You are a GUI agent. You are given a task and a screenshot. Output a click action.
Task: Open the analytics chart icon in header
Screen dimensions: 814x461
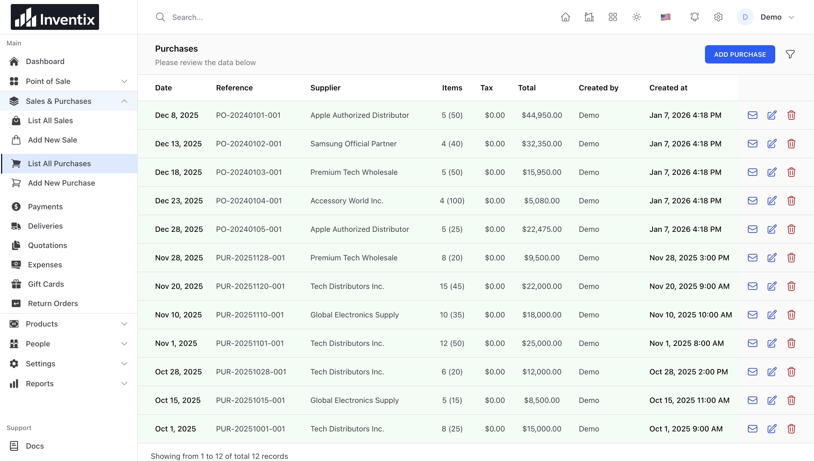pyautogui.click(x=589, y=17)
